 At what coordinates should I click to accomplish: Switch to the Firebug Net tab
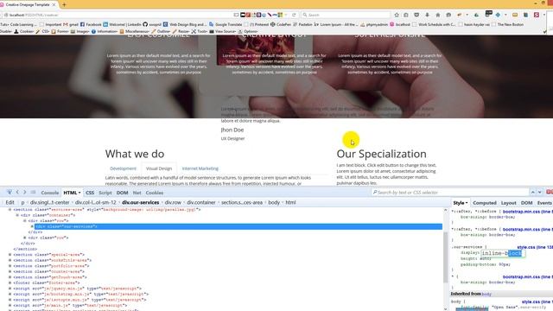click(x=137, y=193)
